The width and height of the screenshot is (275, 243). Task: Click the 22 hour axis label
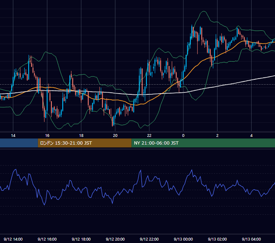[x=149, y=136]
